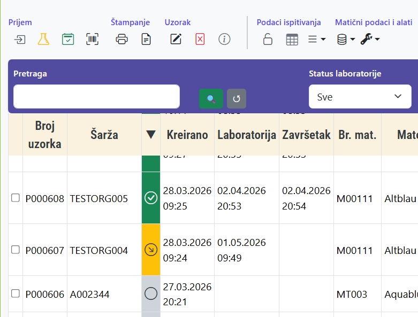
Task: Click the open padlock unlock icon
Action: coord(268,39)
